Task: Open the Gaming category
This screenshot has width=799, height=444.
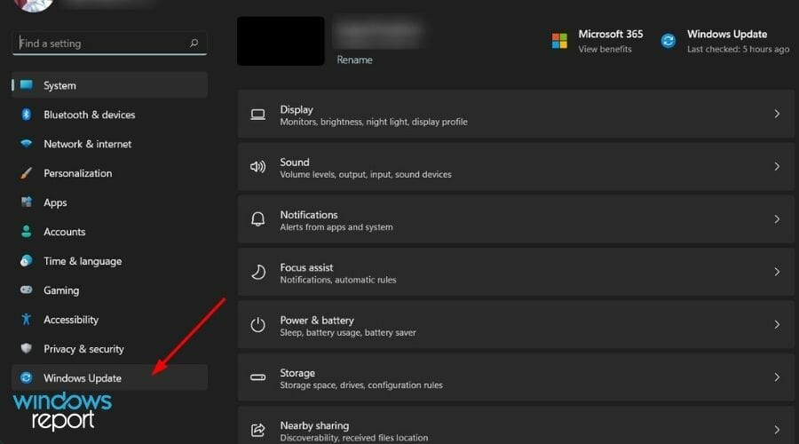Action: (x=109, y=290)
